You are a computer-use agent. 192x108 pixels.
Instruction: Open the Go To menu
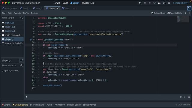[x=26, y=13]
